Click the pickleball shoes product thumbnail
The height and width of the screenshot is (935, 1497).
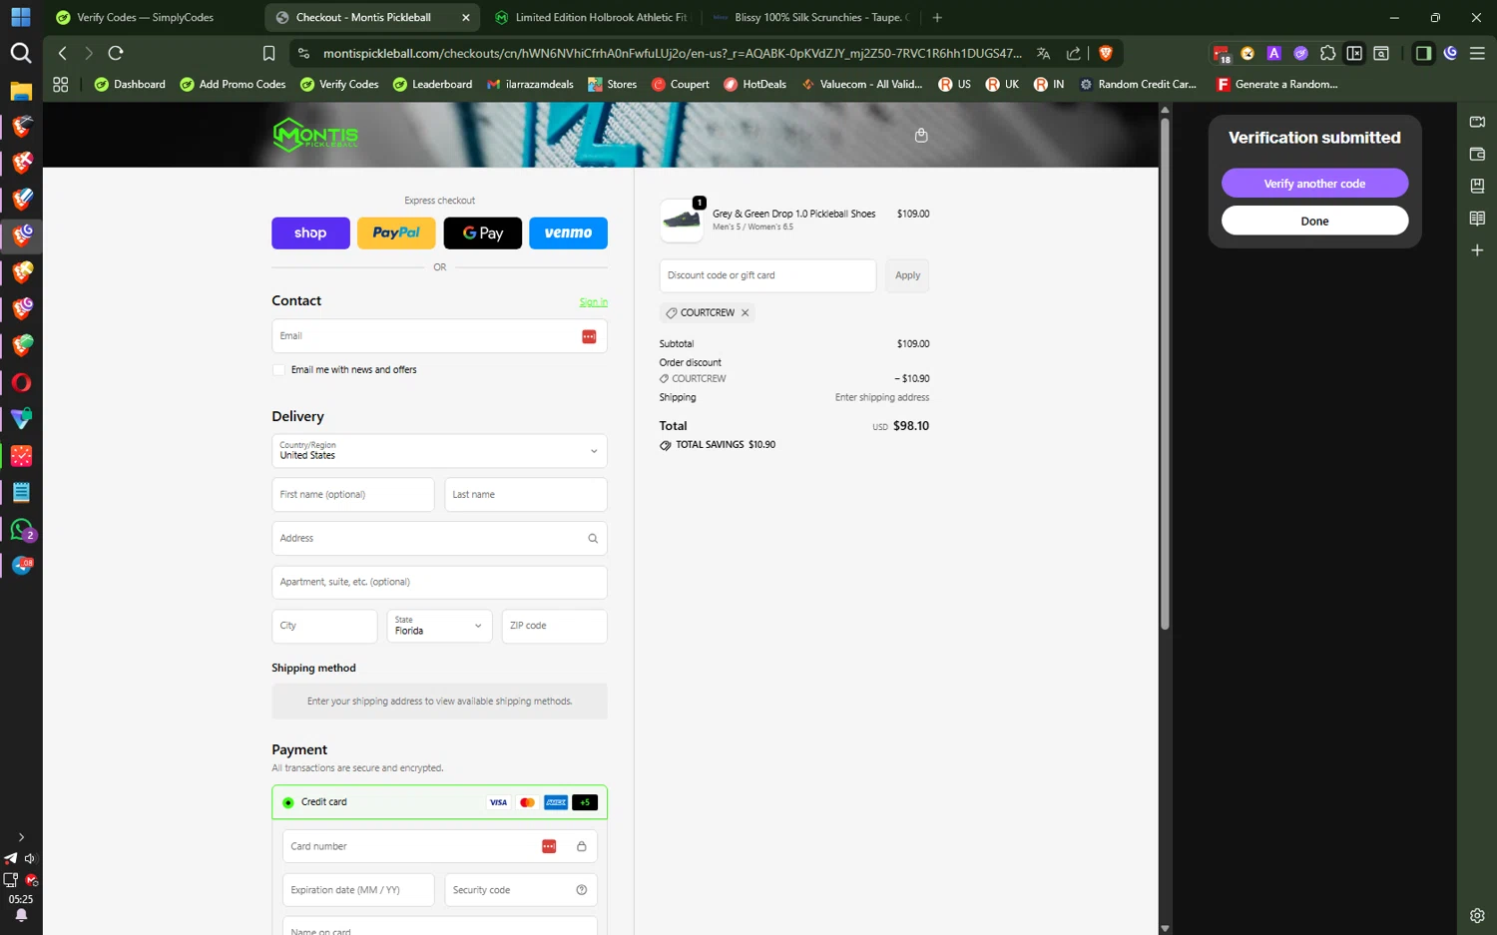tap(682, 221)
